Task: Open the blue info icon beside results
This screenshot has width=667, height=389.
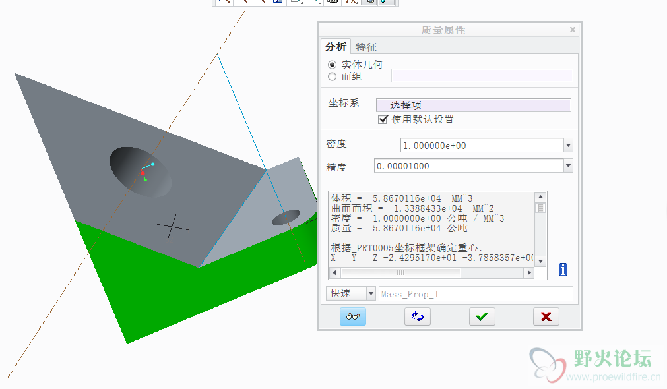Action: (563, 270)
